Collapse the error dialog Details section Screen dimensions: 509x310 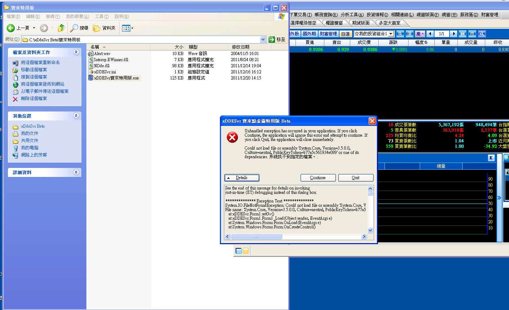pos(242,178)
